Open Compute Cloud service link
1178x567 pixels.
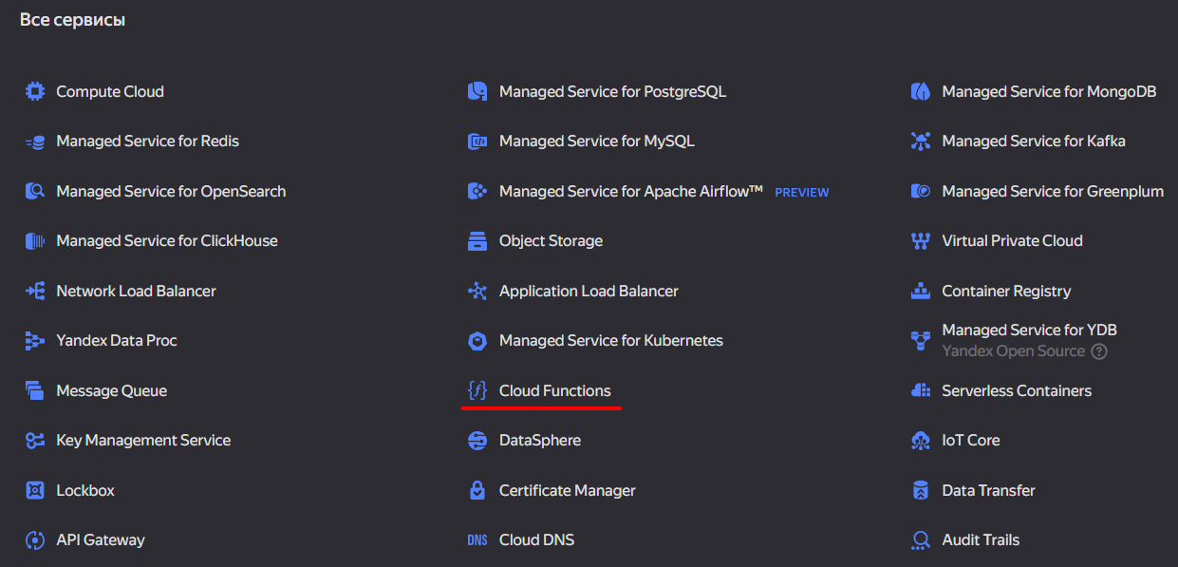coord(110,91)
